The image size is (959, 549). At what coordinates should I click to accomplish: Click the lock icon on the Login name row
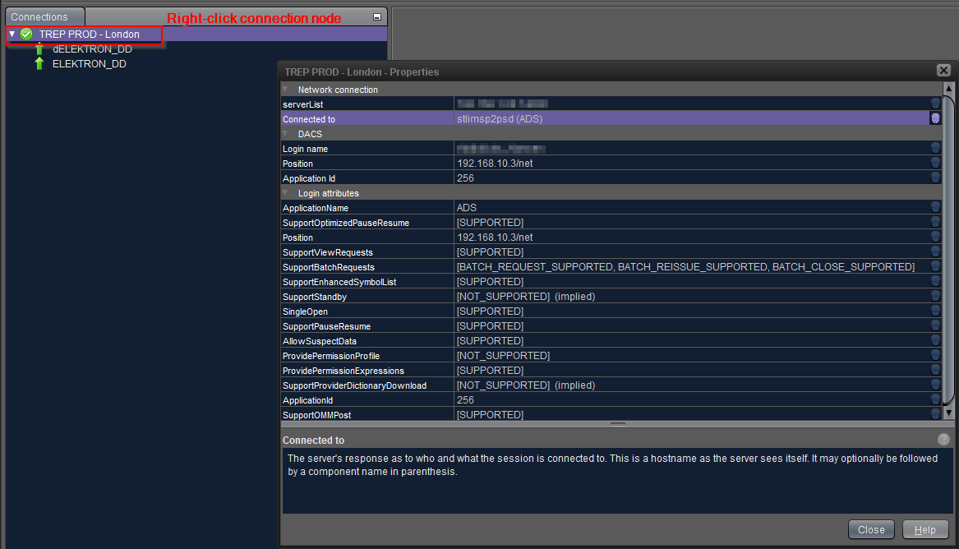click(x=935, y=148)
